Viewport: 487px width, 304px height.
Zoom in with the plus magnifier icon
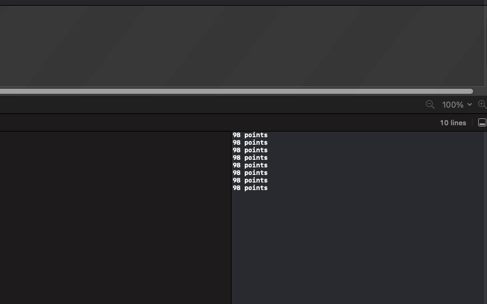tap(483, 104)
